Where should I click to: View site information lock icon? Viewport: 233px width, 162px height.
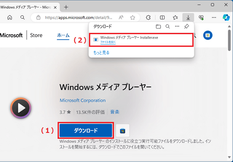[x=38, y=17]
